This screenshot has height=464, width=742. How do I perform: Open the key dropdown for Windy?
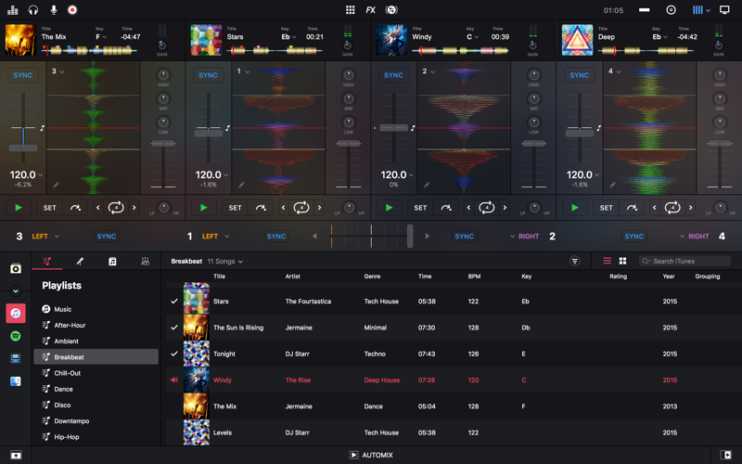click(472, 37)
